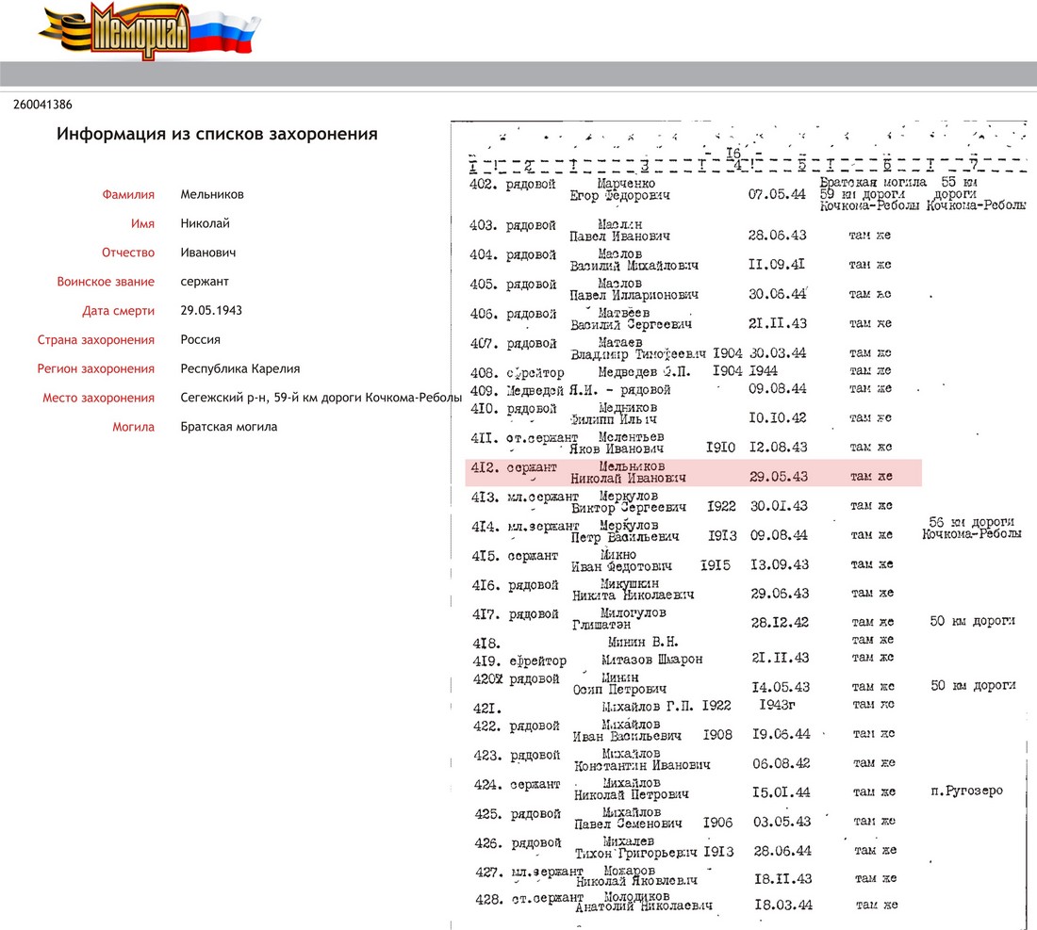Click the Фамилия label
Image resolution: width=1037 pixels, height=930 pixels.
[x=128, y=194]
